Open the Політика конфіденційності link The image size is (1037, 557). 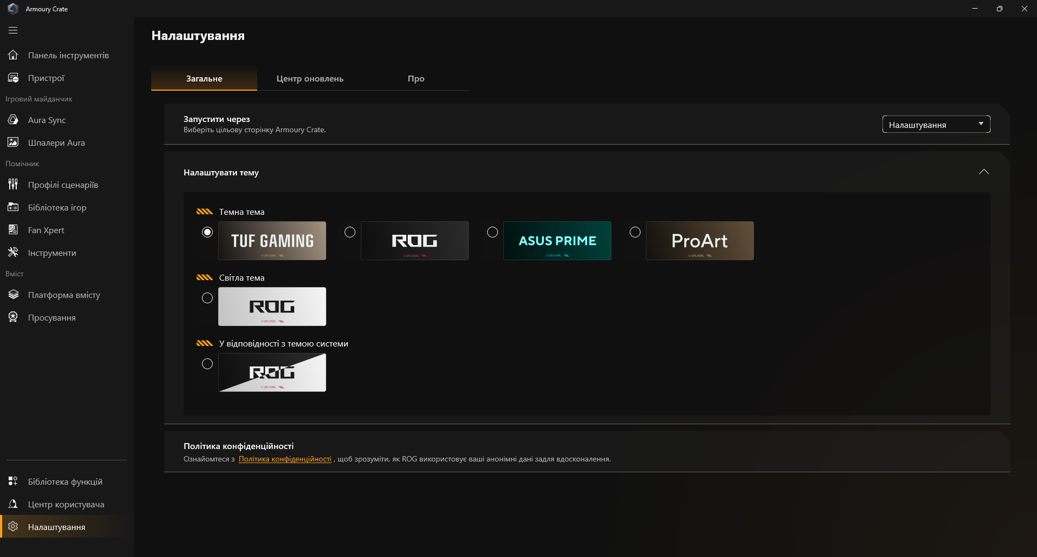click(x=285, y=459)
